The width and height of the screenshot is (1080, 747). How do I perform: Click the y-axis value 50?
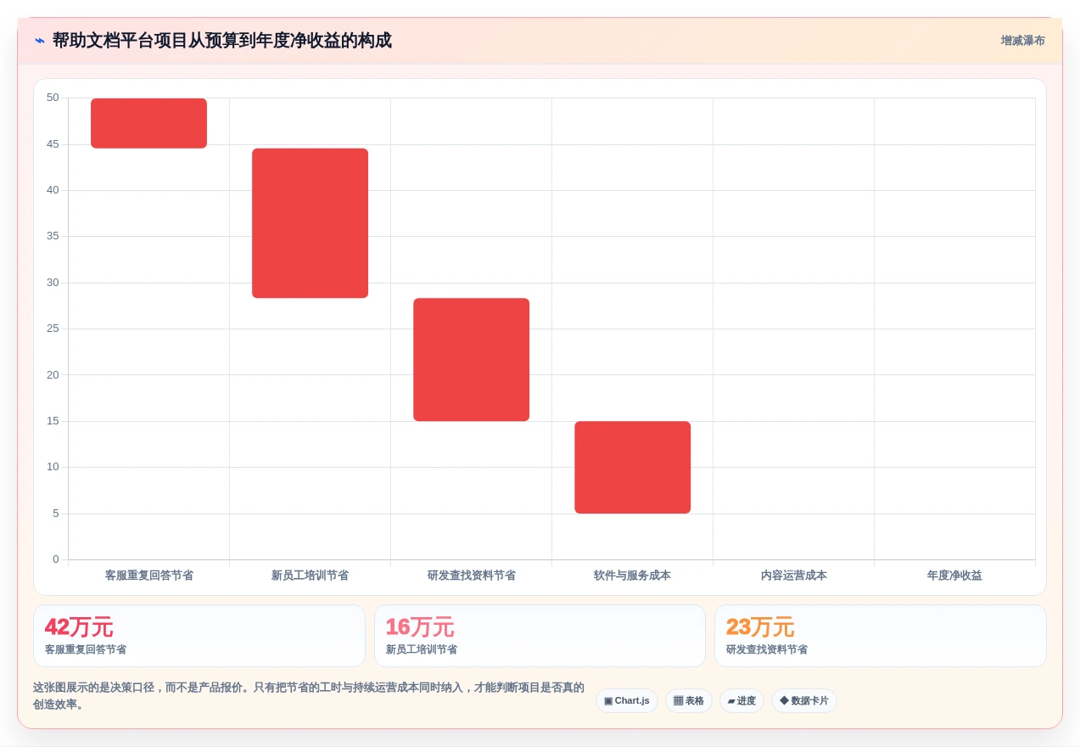click(x=53, y=98)
